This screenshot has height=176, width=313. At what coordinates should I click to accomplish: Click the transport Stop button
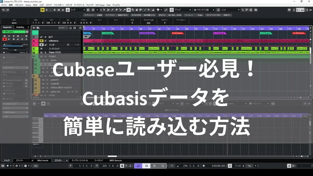tap(146, 166)
